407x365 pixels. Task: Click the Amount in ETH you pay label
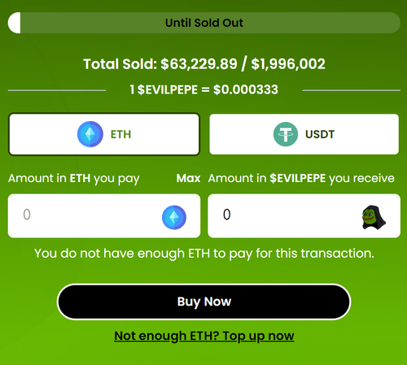(x=74, y=179)
